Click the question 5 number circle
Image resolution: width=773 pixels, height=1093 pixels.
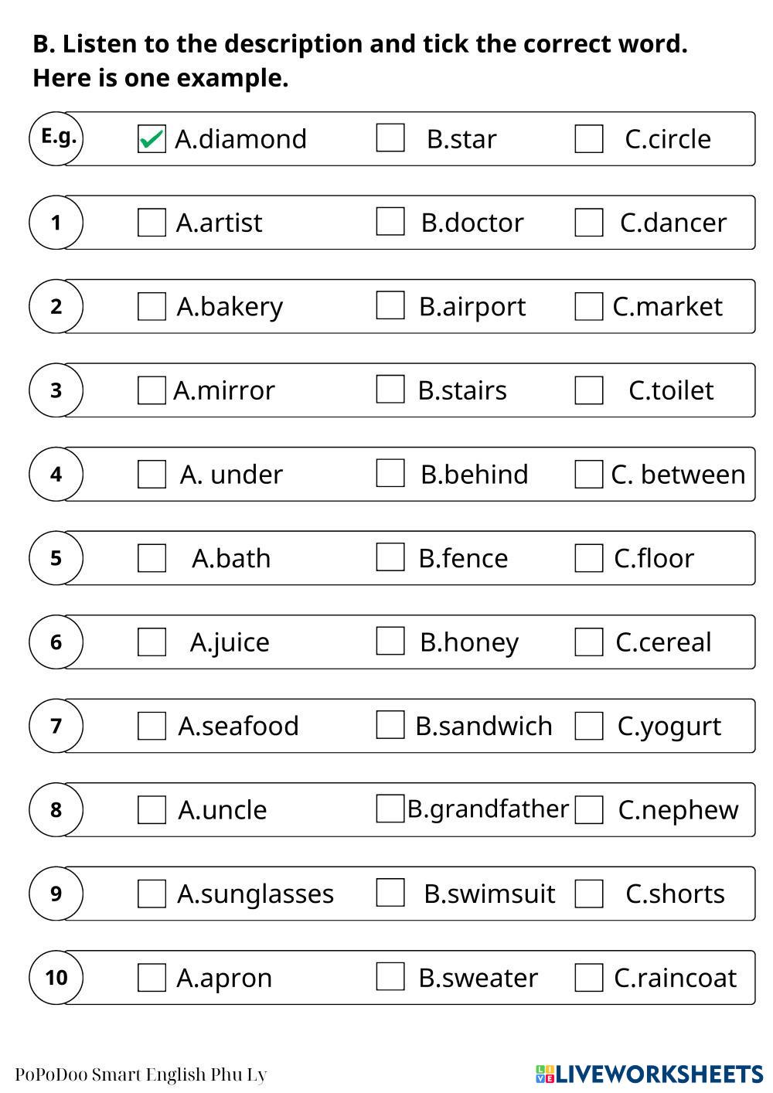[56, 558]
